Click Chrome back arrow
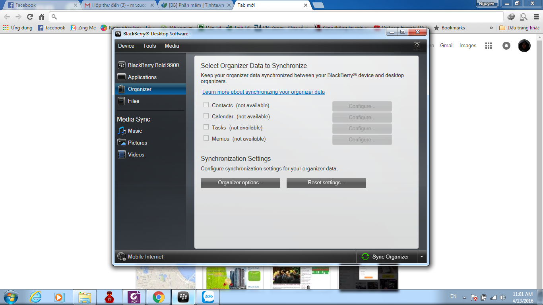543x305 pixels. (7, 17)
